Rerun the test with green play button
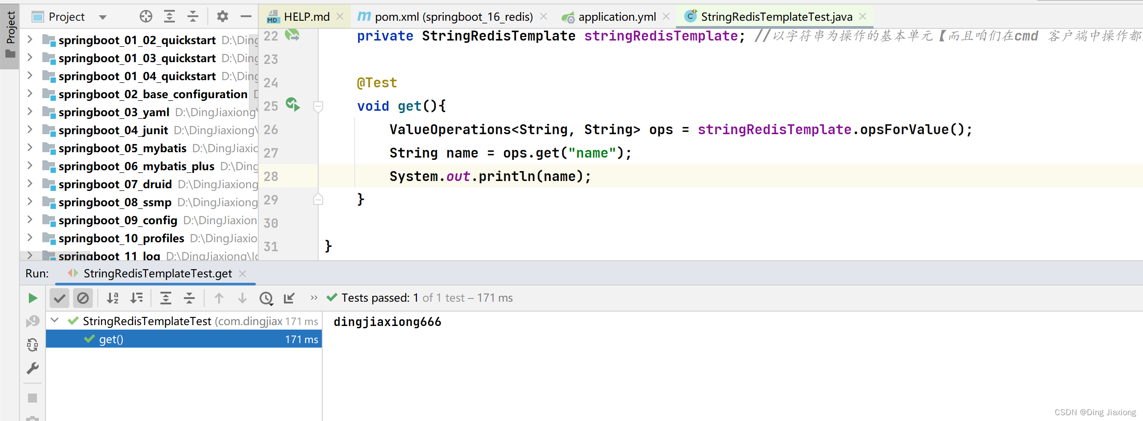Screen dimensions: 1143x421 click(x=32, y=298)
